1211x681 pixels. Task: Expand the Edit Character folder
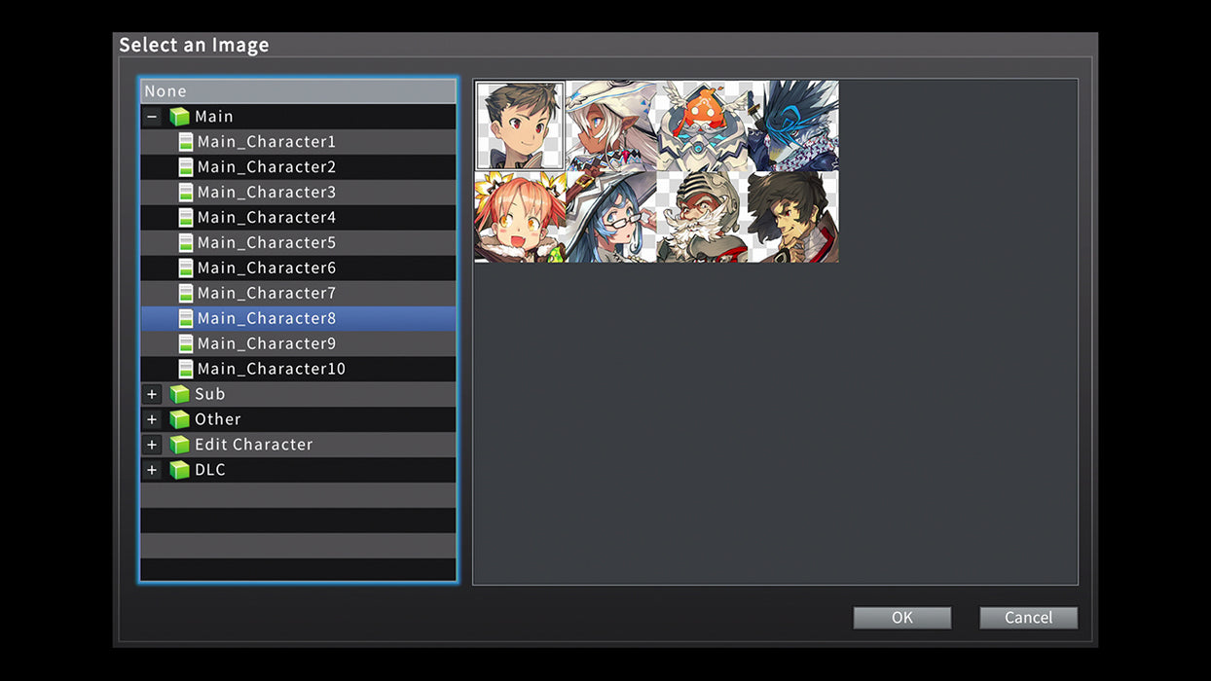tap(152, 445)
